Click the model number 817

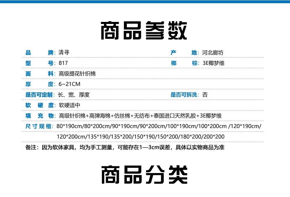click(63, 63)
